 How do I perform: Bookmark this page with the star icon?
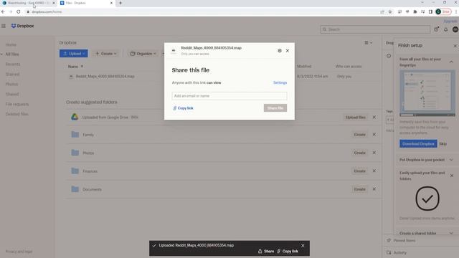tap(390, 11)
